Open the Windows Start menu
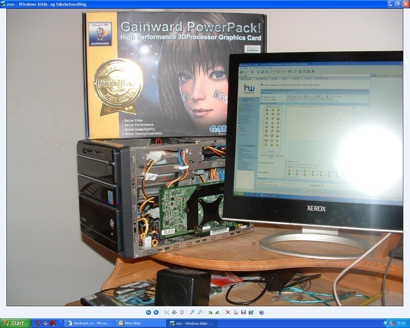The height and width of the screenshot is (328, 410). click(x=15, y=323)
